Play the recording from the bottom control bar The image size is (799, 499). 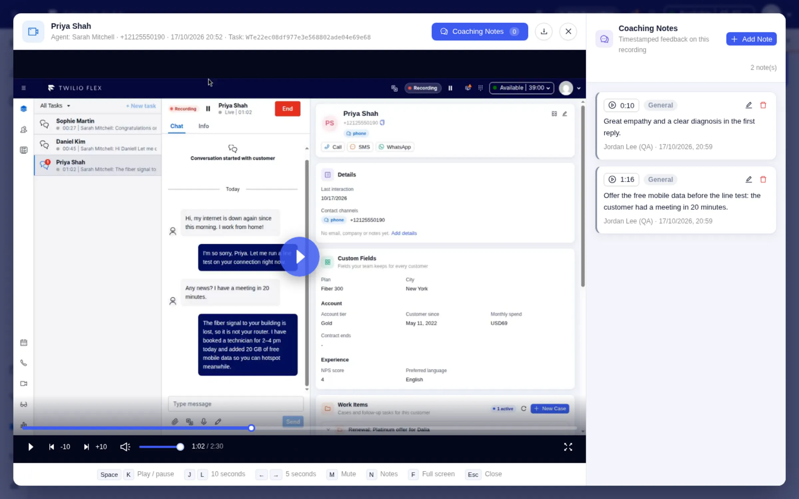coord(30,446)
